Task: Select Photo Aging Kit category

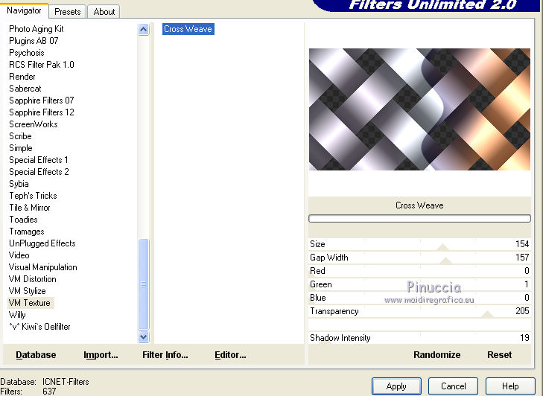Action: [x=36, y=29]
